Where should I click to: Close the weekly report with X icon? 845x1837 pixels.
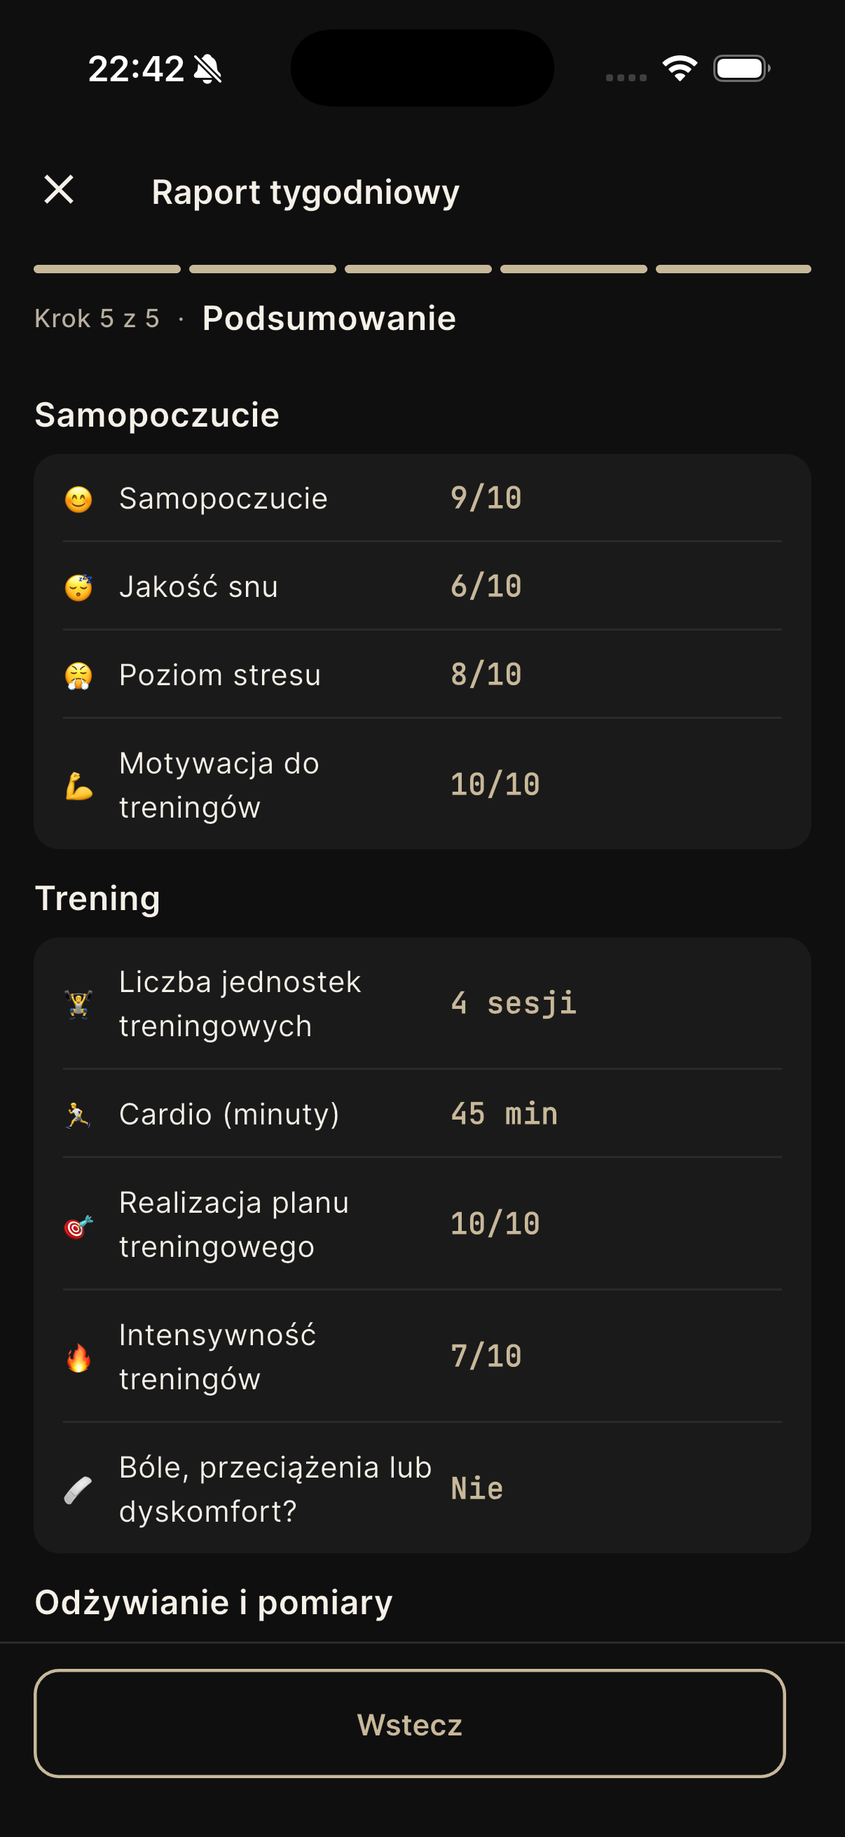point(58,190)
